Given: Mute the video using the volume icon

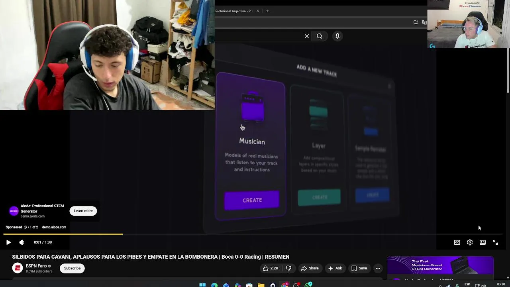Looking at the screenshot, I should click(x=22, y=242).
